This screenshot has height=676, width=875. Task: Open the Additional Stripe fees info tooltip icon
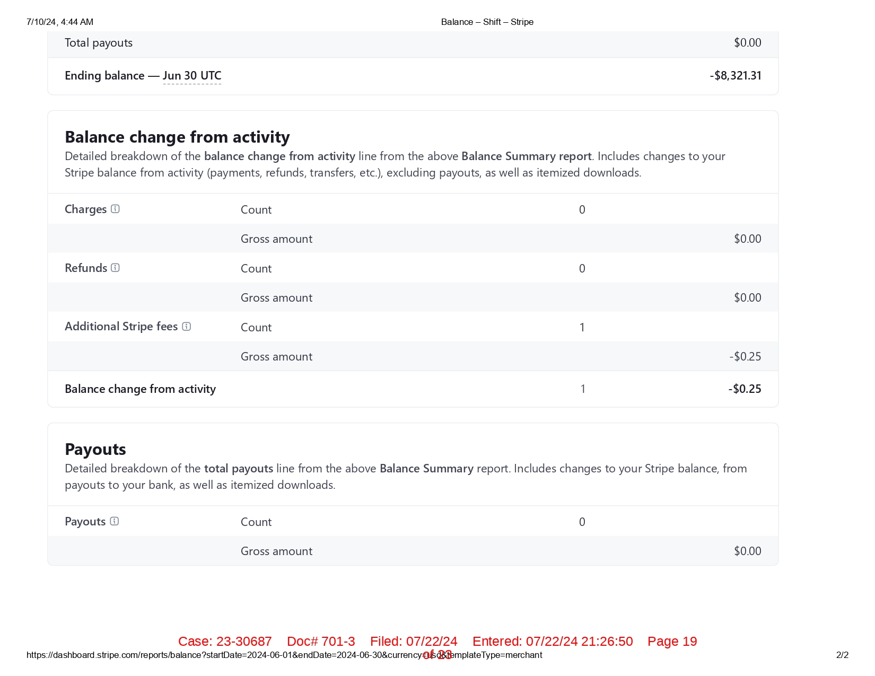[186, 327]
